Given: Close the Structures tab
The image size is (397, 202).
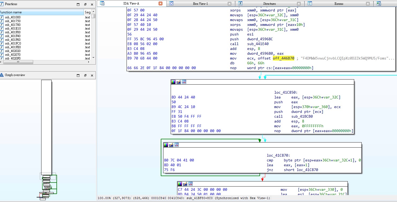Looking at the screenshot, I should 299,4.
